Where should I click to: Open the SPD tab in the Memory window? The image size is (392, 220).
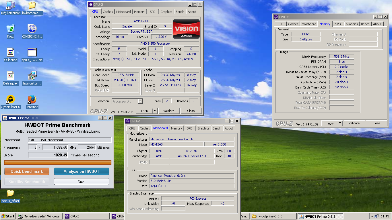click(x=338, y=24)
